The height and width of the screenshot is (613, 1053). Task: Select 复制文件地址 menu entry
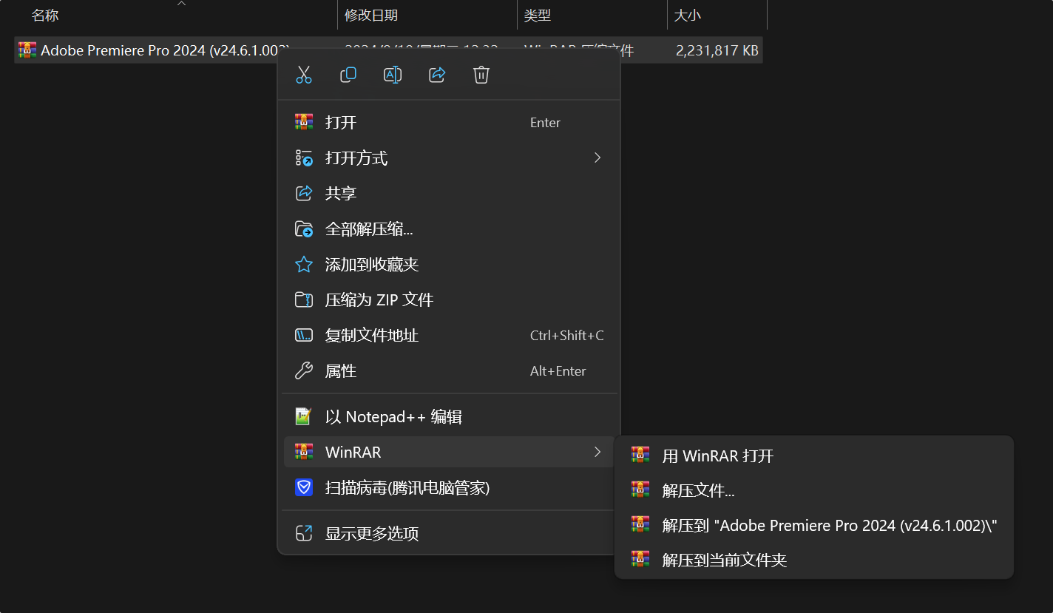point(372,336)
